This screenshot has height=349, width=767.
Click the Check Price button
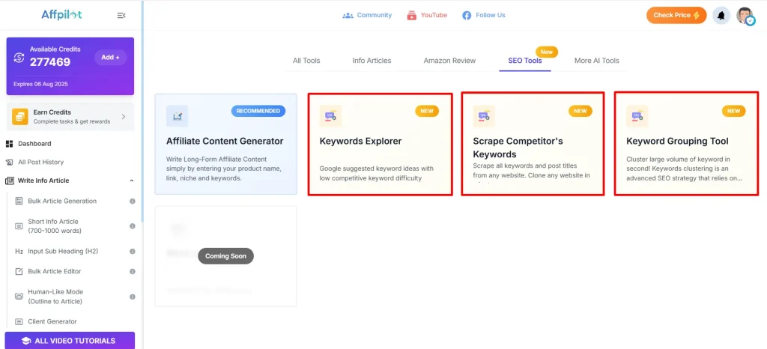676,15
